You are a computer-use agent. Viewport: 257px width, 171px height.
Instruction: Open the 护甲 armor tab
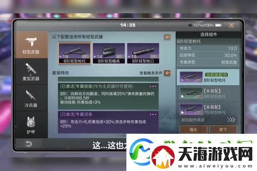point(31,125)
